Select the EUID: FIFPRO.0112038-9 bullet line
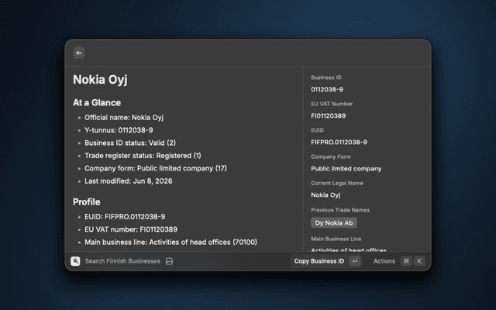Image resolution: width=496 pixels, height=310 pixels. click(125, 217)
